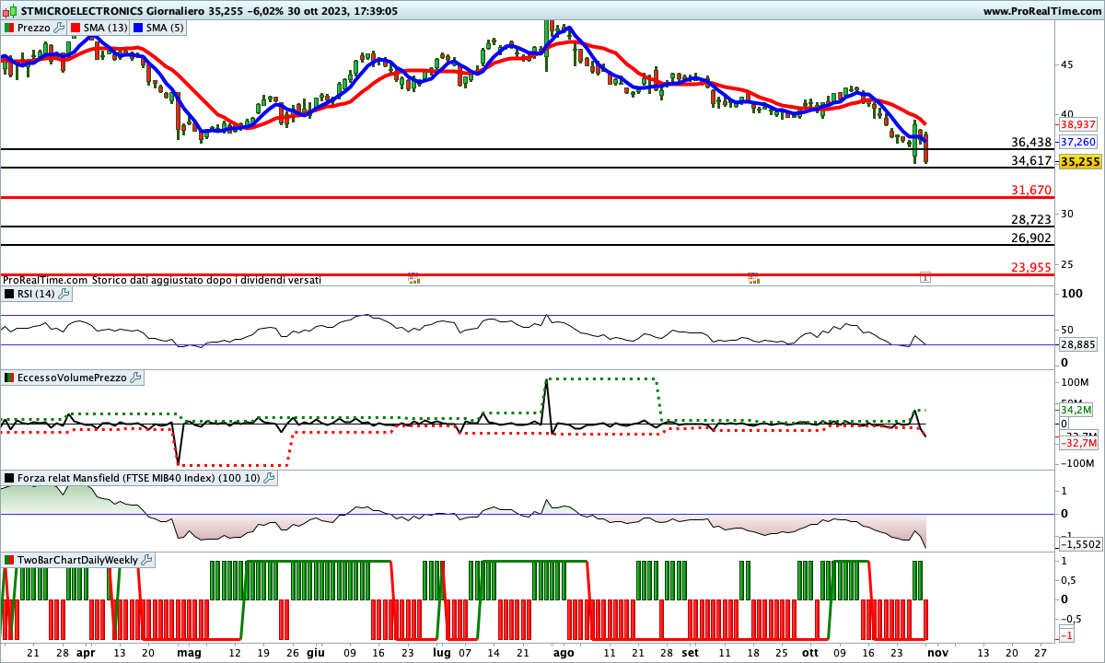Click the horizontal line label 34,617
The height and width of the screenshot is (663, 1105).
pos(1031,160)
